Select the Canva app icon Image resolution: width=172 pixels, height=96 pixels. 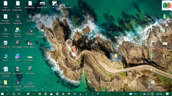click(18, 56)
